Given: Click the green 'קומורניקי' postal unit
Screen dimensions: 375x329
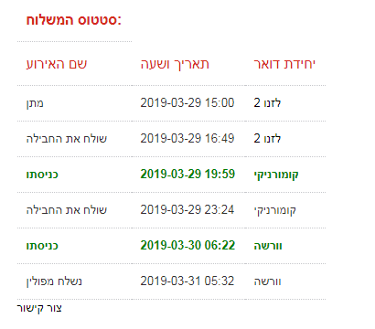Looking at the screenshot, I should [x=276, y=175].
